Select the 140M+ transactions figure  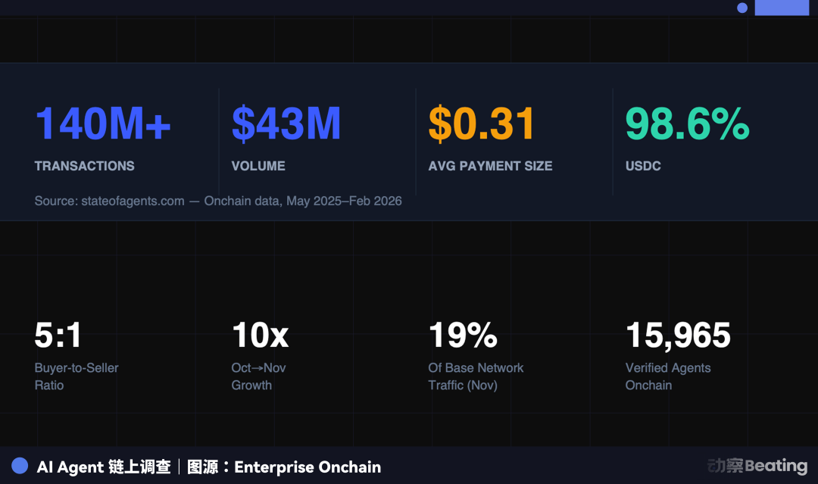tap(103, 124)
